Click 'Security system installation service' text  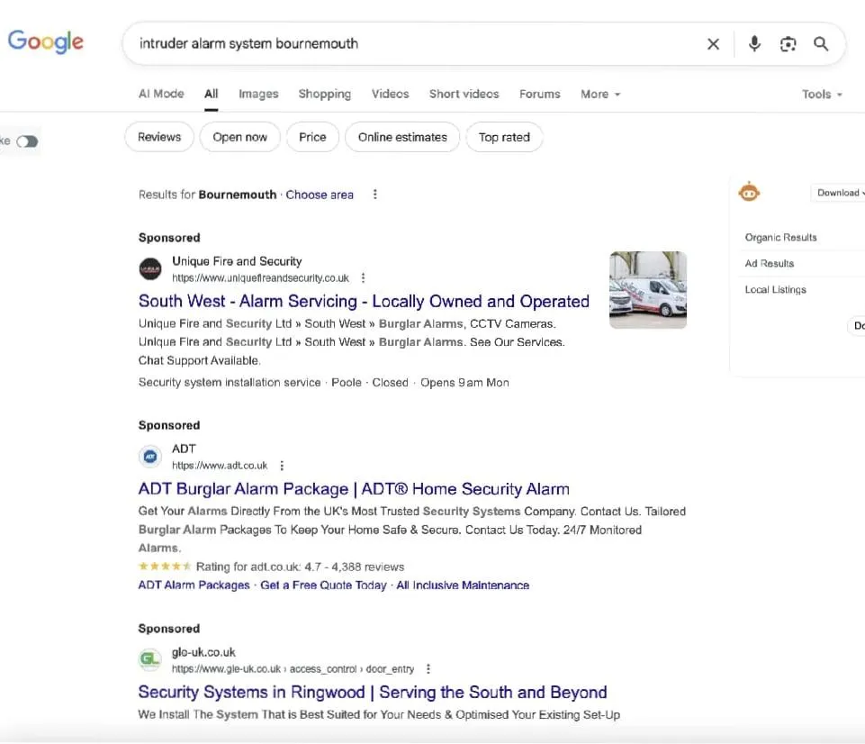(x=230, y=383)
